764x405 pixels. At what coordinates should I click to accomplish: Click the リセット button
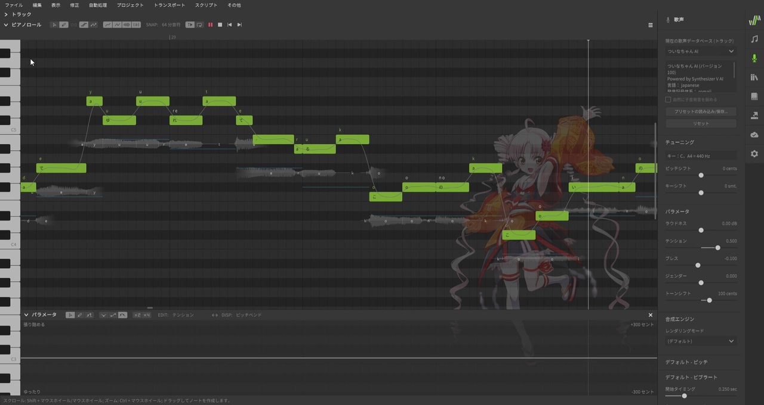point(701,123)
